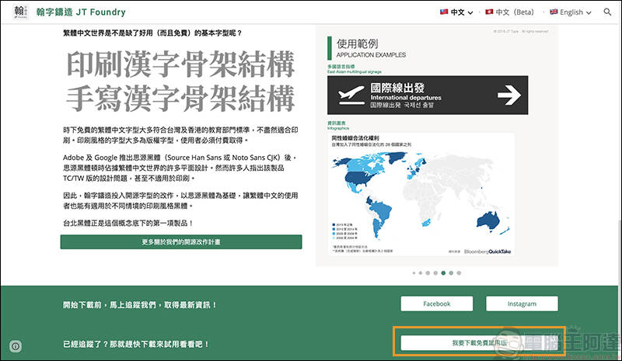Select the seventh carousel dot
Image resolution: width=622 pixels, height=361 pixels.
pos(459,273)
